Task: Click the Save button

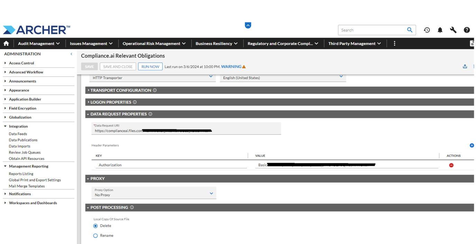Action: 89,67
